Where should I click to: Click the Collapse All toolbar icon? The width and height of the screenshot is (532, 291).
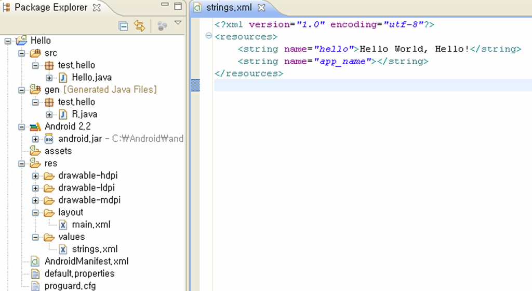124,26
